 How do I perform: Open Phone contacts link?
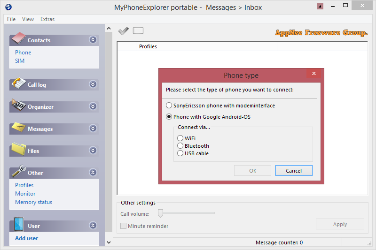(x=23, y=53)
